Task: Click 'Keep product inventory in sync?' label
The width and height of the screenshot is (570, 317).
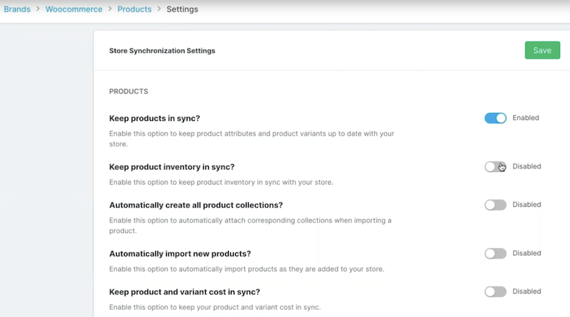Action: tap(172, 167)
